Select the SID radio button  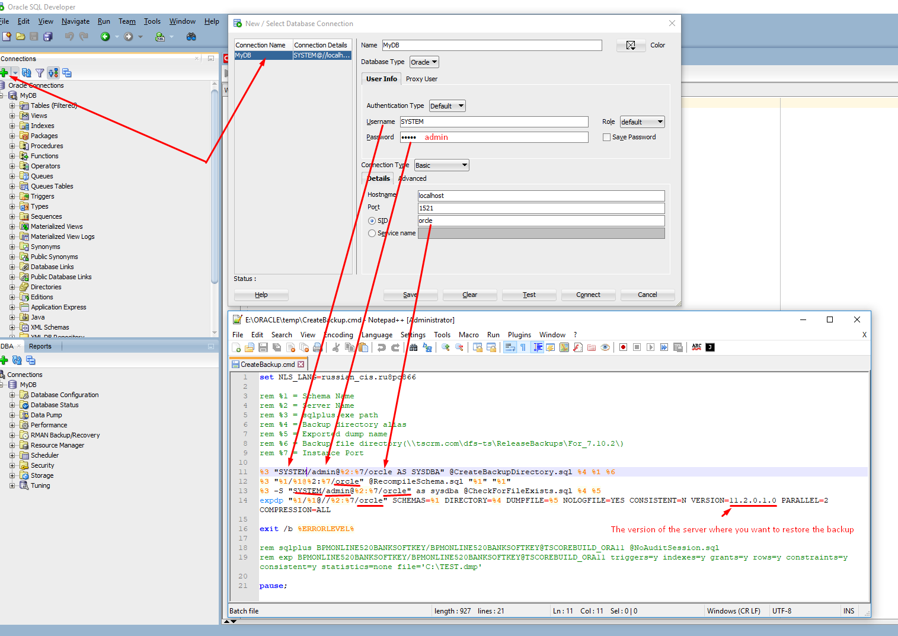(x=372, y=220)
